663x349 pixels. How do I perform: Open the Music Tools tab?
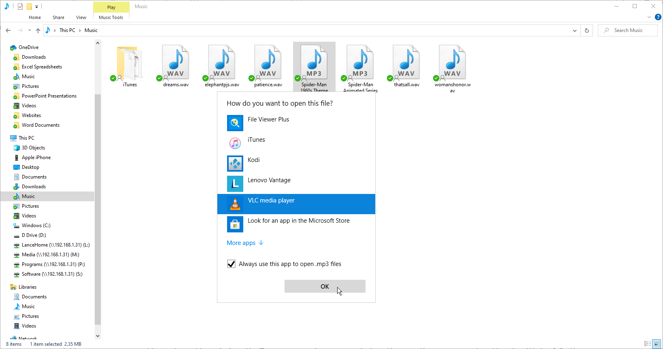[111, 17]
